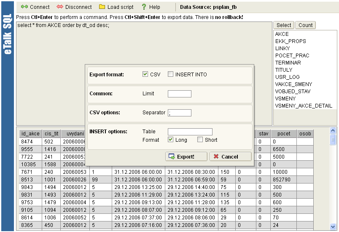Select the AKCE table in list
The width and height of the screenshot is (339, 232).
[x=282, y=34]
